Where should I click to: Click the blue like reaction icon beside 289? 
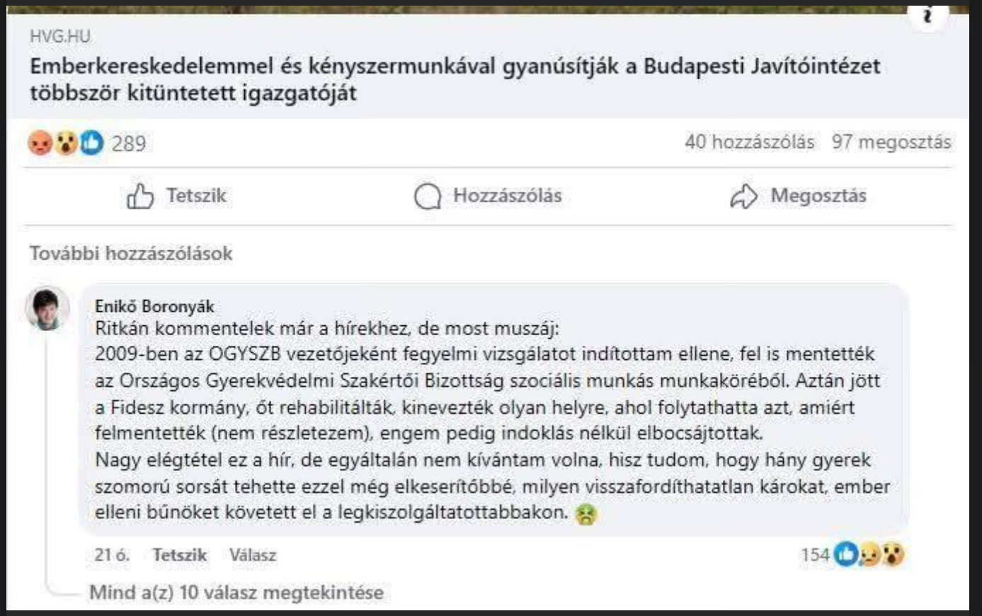point(91,144)
